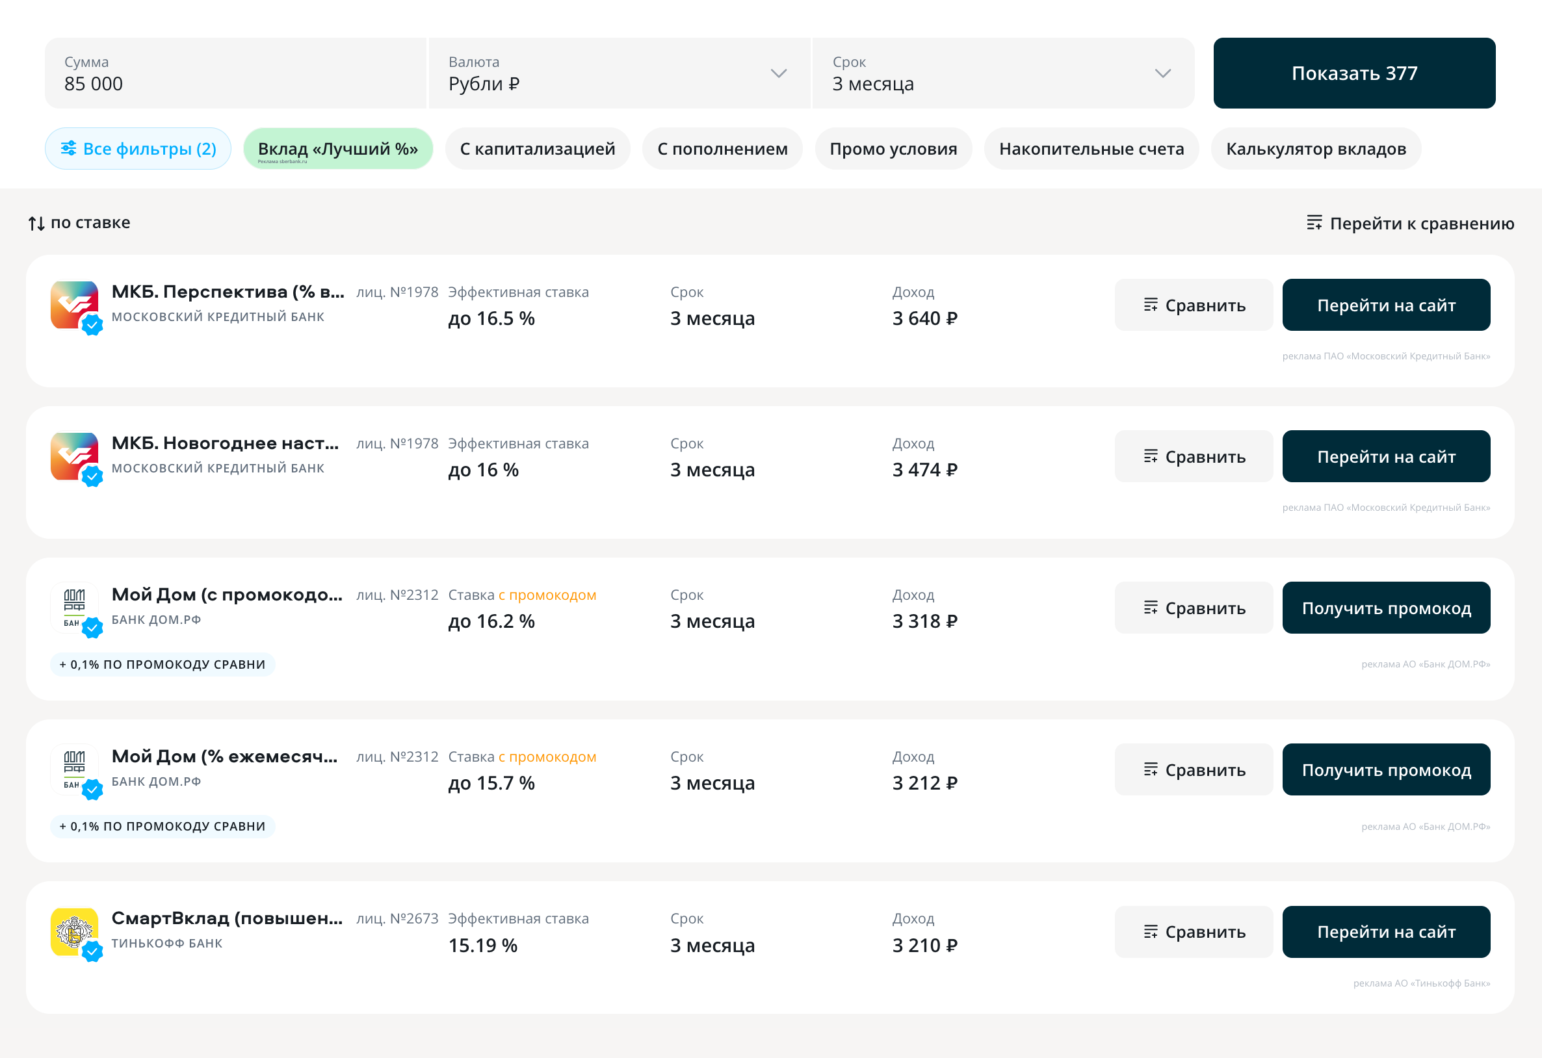Click the МКБ logo on Перспектива deposit

[74, 305]
